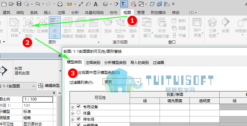
Task: Open the 导入的类别 dialog tab
Action: point(140,63)
